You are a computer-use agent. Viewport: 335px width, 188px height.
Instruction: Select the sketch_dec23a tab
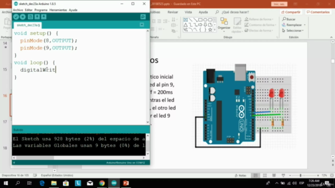coord(28,25)
